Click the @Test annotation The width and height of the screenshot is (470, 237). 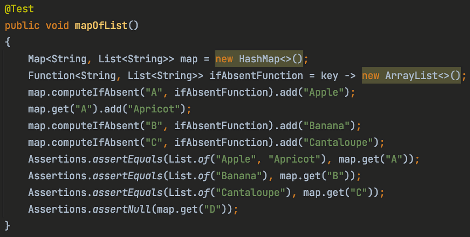point(19,9)
